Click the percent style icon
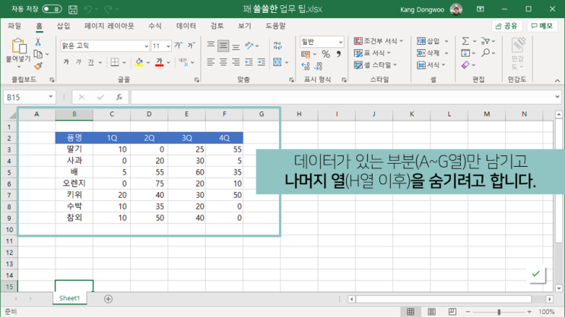 click(326, 55)
